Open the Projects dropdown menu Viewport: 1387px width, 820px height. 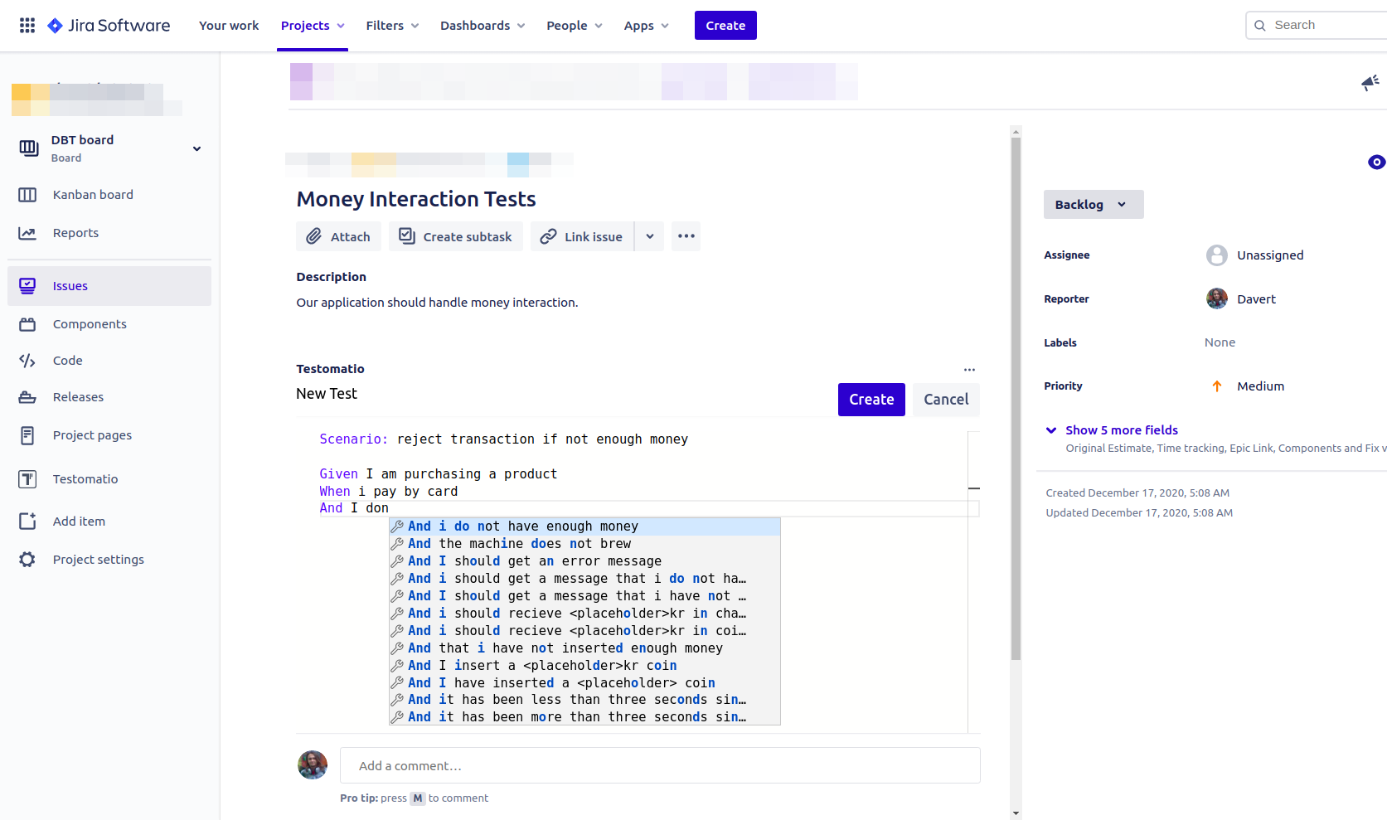313,26
